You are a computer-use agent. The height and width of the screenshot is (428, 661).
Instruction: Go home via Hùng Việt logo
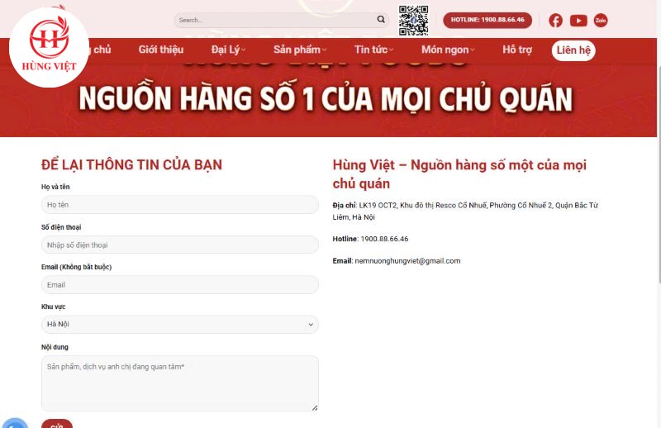[49, 47]
